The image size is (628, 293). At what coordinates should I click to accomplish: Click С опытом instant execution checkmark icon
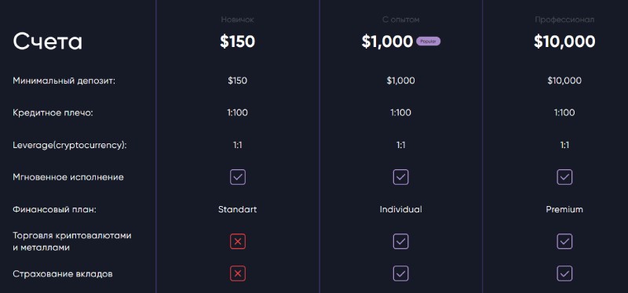(x=400, y=177)
